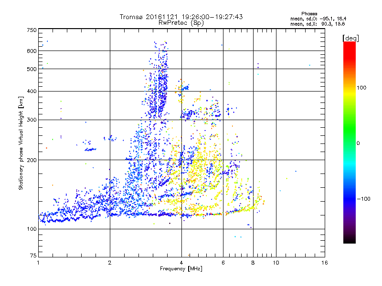Image resolution: width=382 pixels, height=286 pixels.
Task: Select the "mean, sd,O: -95.1, 18.4" line
Action: pyautogui.click(x=318, y=19)
